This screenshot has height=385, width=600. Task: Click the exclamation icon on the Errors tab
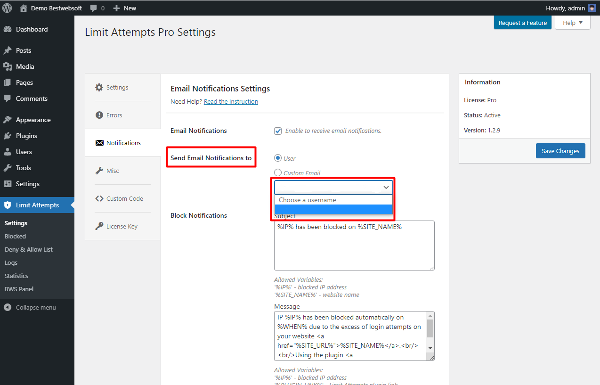point(99,115)
